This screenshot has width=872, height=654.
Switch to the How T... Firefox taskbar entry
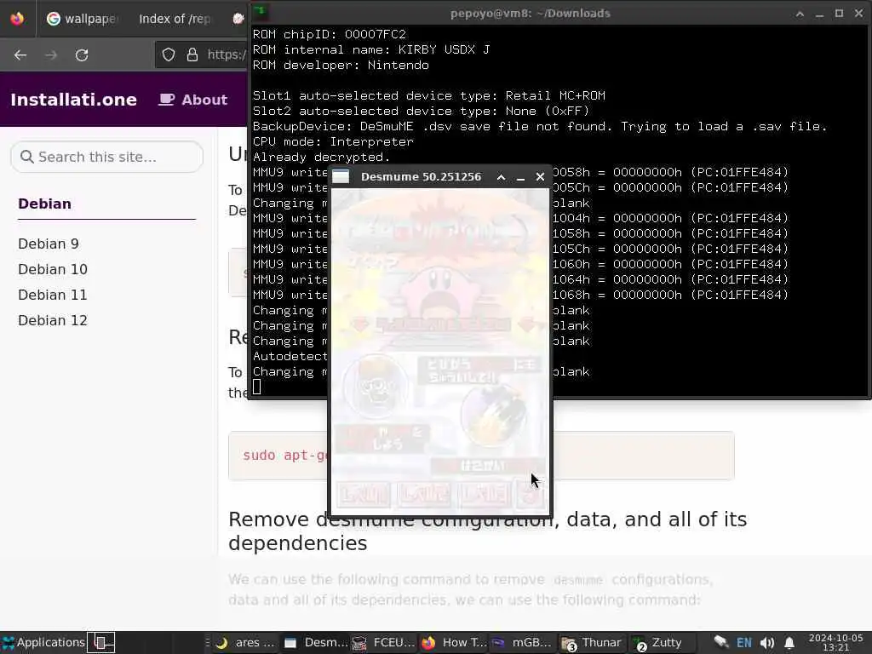(453, 642)
